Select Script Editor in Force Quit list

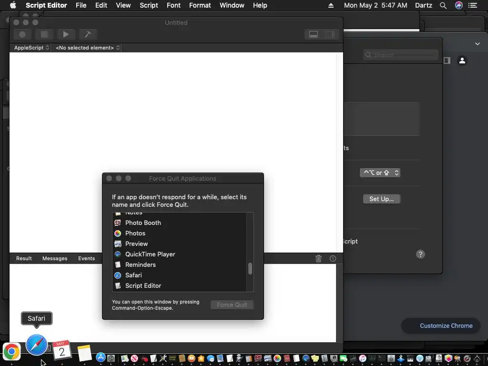tap(179, 286)
